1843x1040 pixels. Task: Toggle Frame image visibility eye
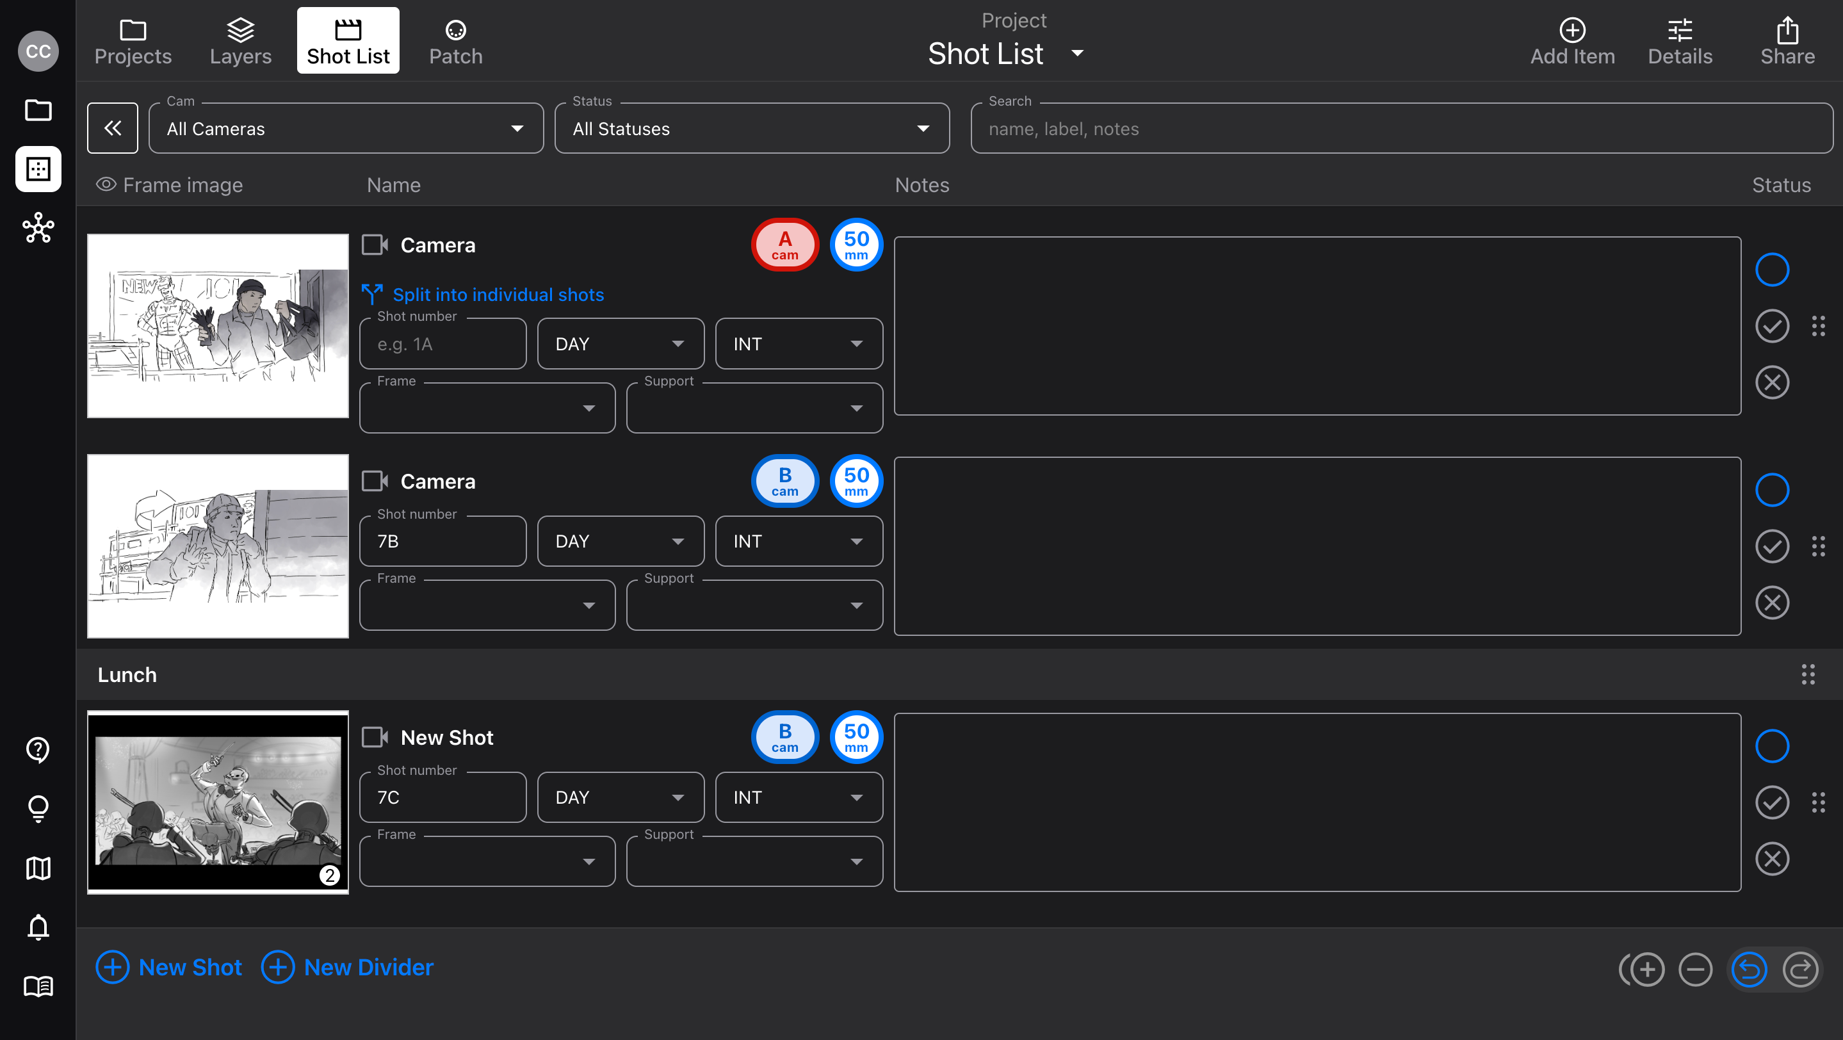pyautogui.click(x=106, y=184)
